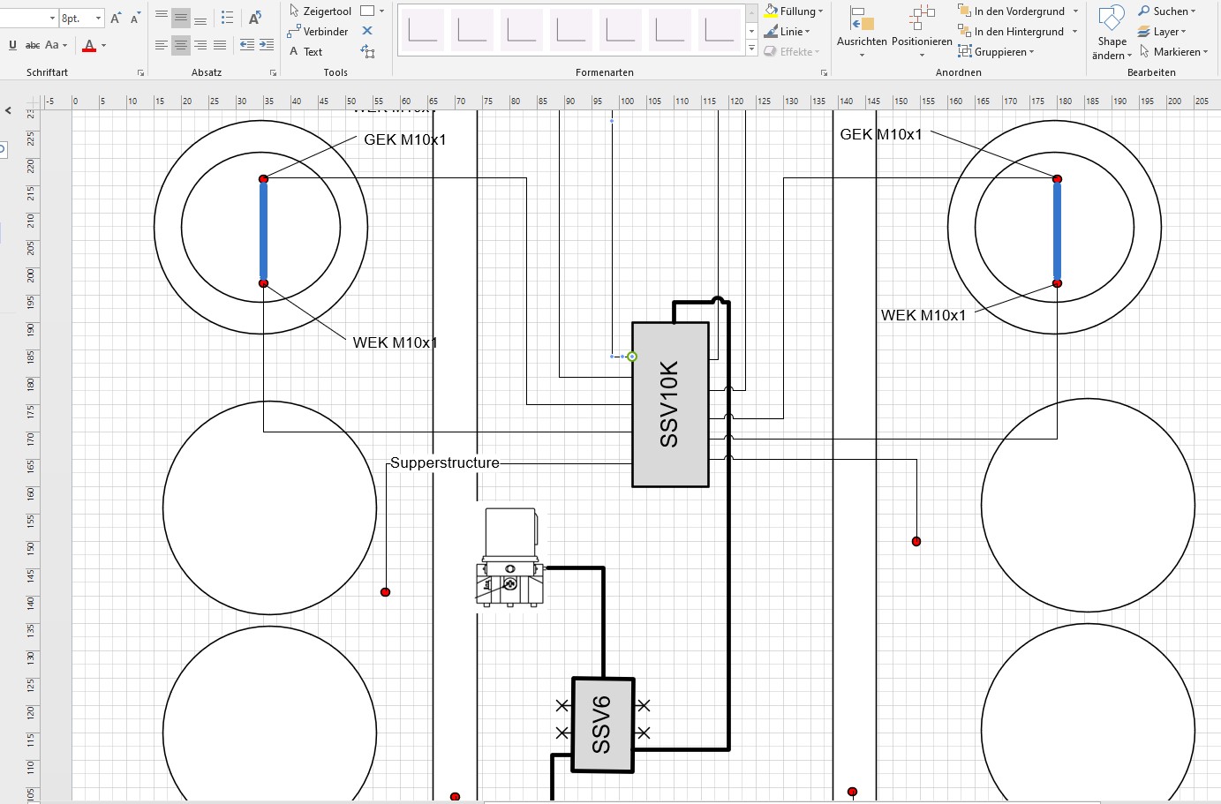Click the rotate text icon in Absatz

coord(255,18)
